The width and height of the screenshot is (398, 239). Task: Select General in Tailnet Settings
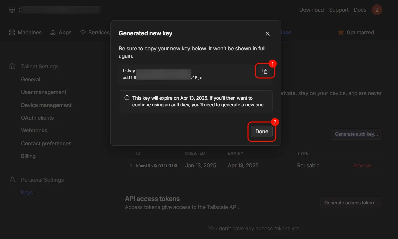tap(31, 79)
